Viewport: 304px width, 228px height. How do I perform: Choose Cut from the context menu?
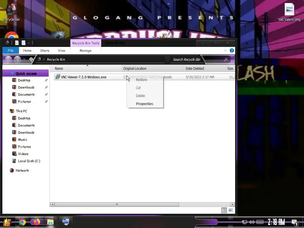pyautogui.click(x=145, y=88)
